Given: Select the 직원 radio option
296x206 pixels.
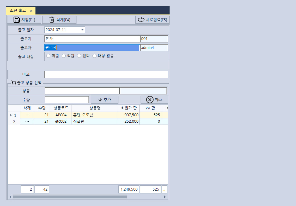Looking at the screenshot, I should click(64, 56).
